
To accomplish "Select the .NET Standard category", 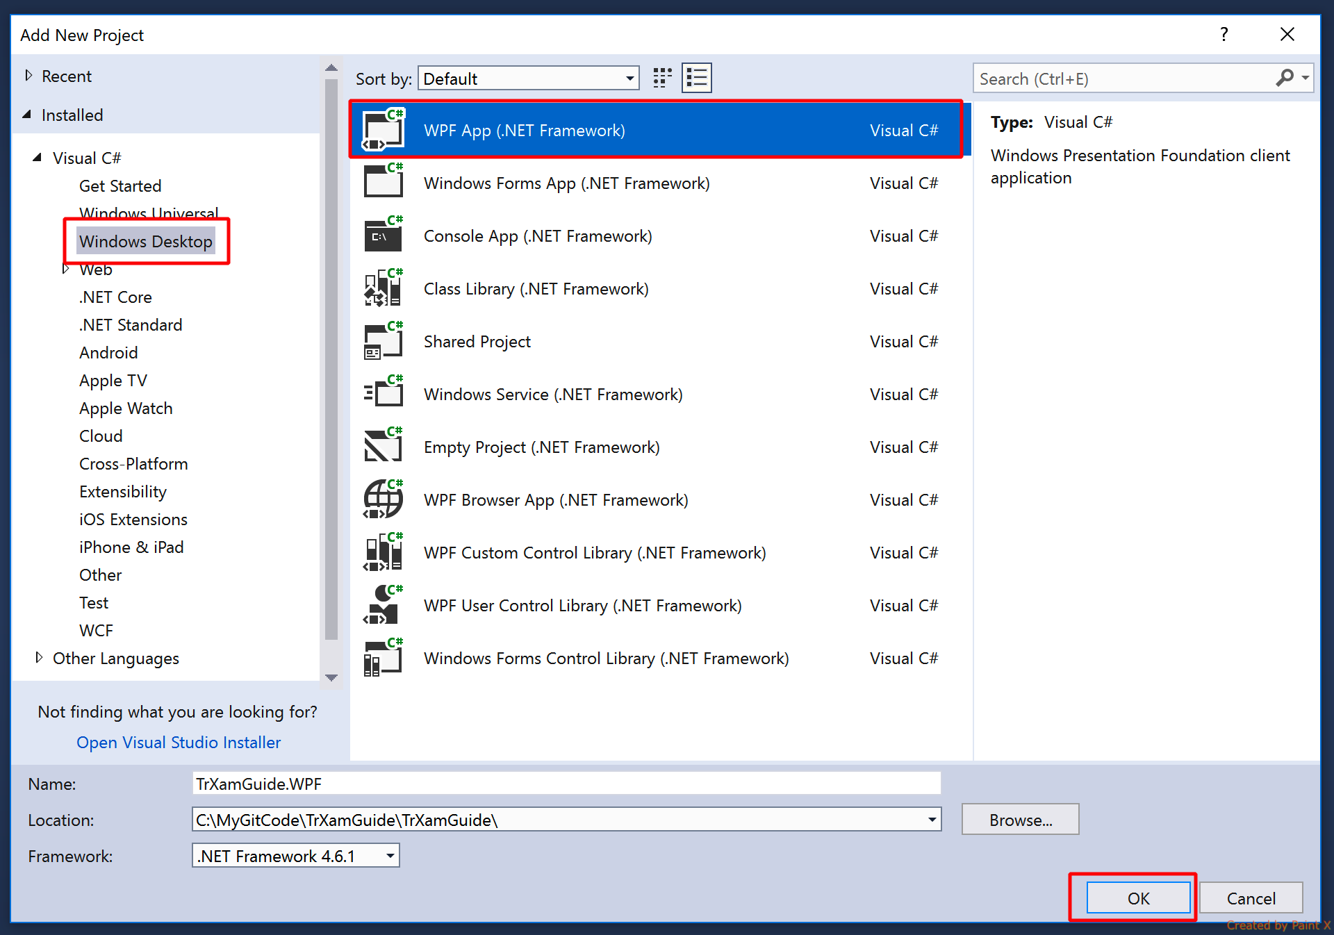I will [x=131, y=324].
